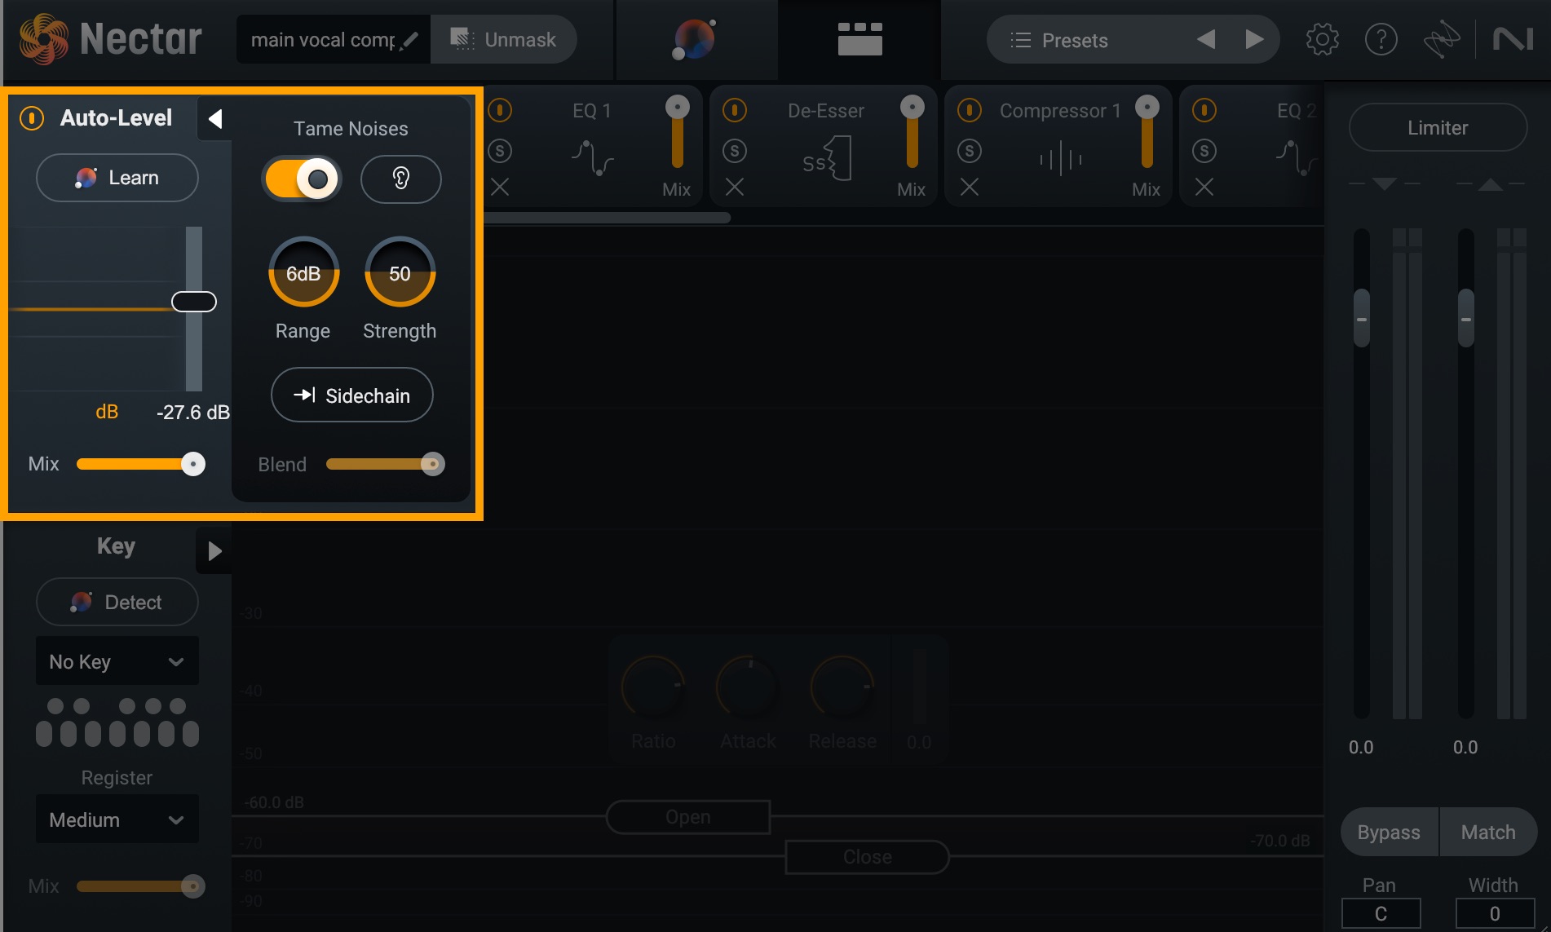Click the ear listen icon in Tame Noises

pyautogui.click(x=400, y=179)
